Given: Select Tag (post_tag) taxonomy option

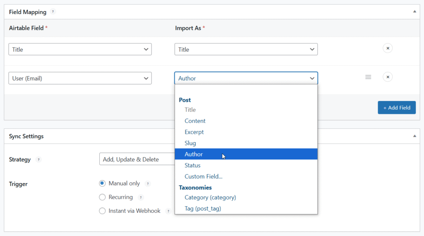Looking at the screenshot, I should coord(246,208).
